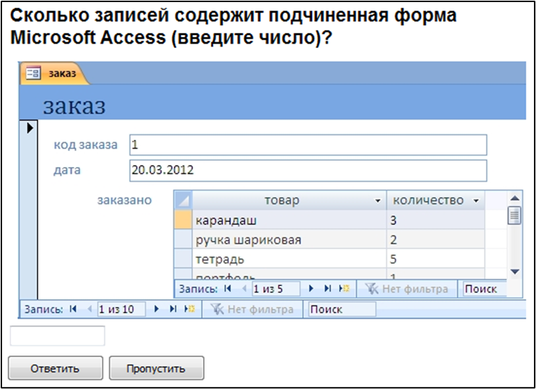The height and width of the screenshot is (389, 536).
Task: Click the main form 'Поиск' search box
Action: (342, 310)
